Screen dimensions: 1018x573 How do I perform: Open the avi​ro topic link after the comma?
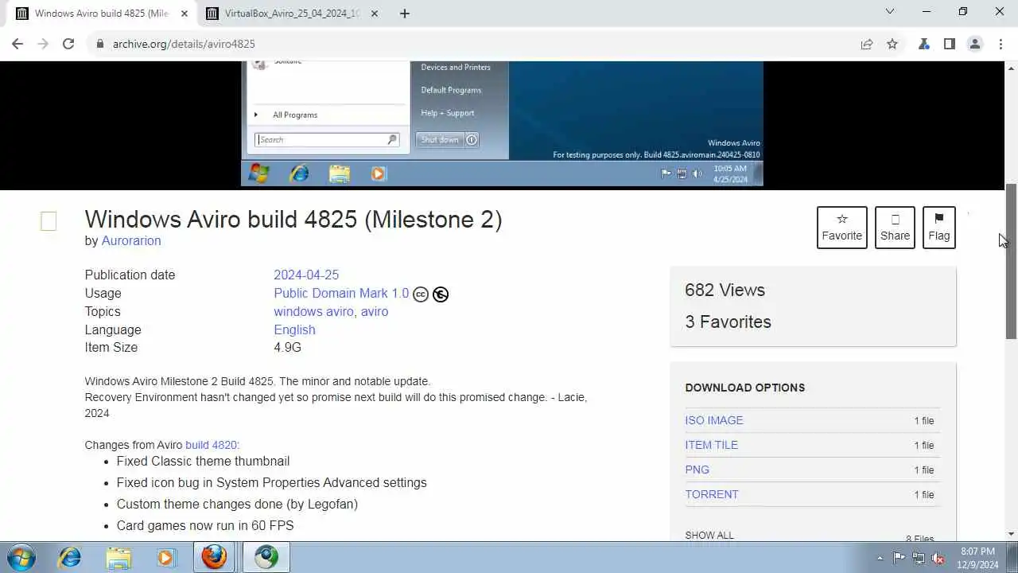375,311
